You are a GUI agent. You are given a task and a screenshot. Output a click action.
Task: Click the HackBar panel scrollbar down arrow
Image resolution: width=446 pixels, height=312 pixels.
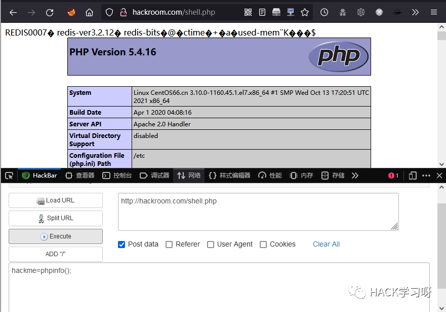[x=441, y=308]
